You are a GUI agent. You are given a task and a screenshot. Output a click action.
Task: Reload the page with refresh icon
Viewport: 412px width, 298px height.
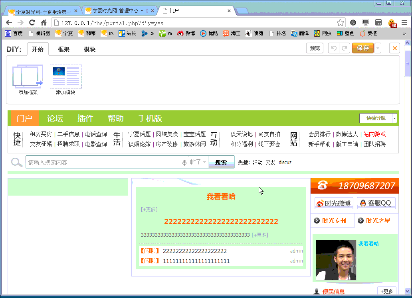click(x=32, y=23)
